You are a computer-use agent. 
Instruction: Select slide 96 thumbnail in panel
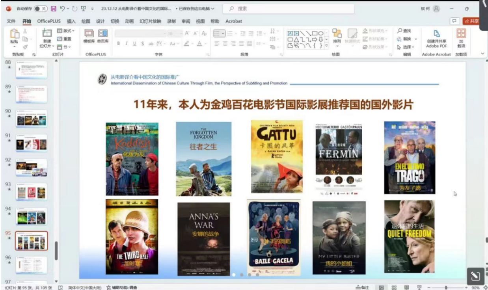(x=31, y=265)
